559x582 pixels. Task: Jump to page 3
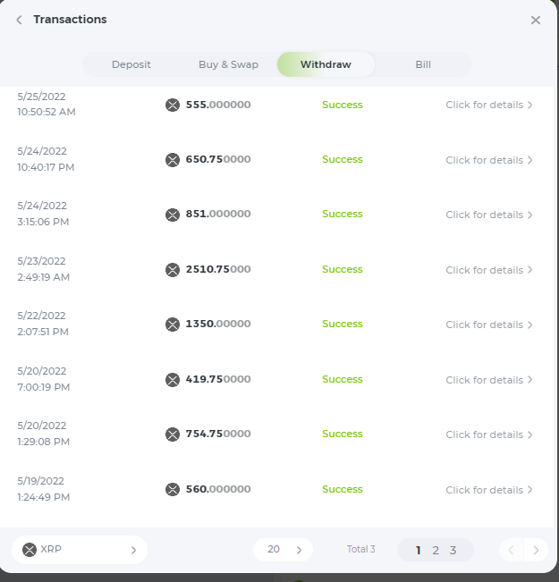(x=453, y=550)
